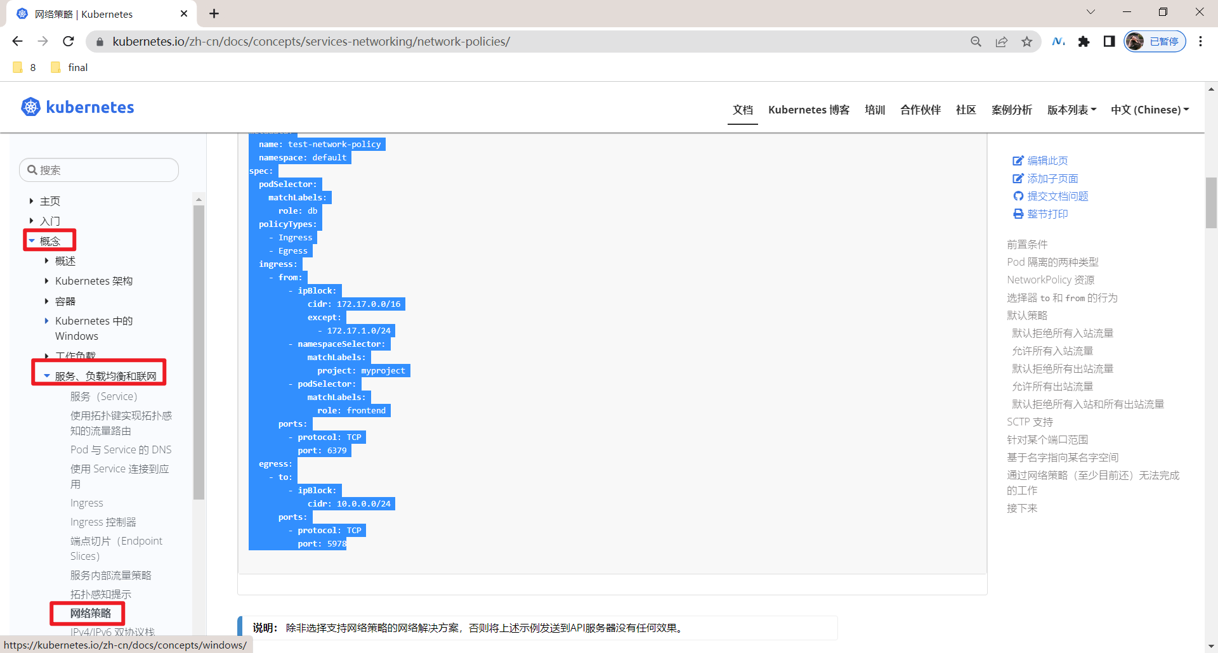The height and width of the screenshot is (653, 1218).
Task: Click the sidebar scroll-up arrow
Action: [x=199, y=199]
